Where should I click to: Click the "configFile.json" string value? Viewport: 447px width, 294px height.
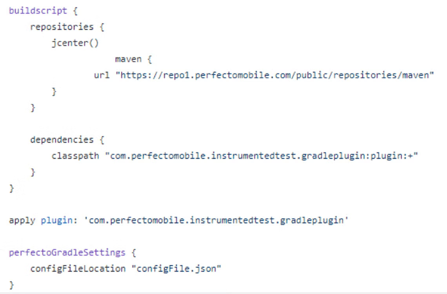176,269
